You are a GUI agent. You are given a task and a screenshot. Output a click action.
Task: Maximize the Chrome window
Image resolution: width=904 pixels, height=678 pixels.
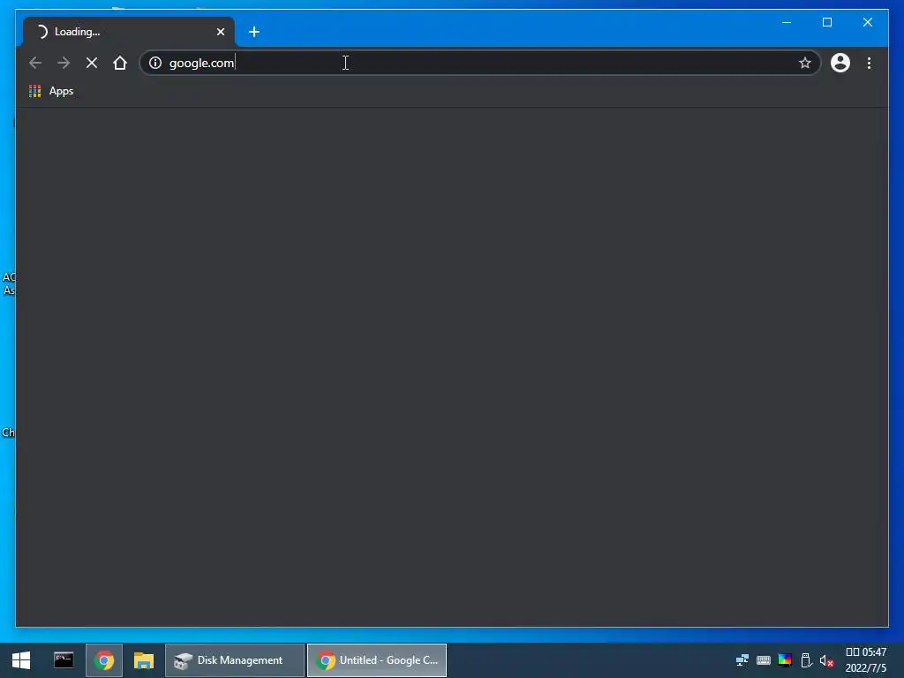[x=826, y=22]
